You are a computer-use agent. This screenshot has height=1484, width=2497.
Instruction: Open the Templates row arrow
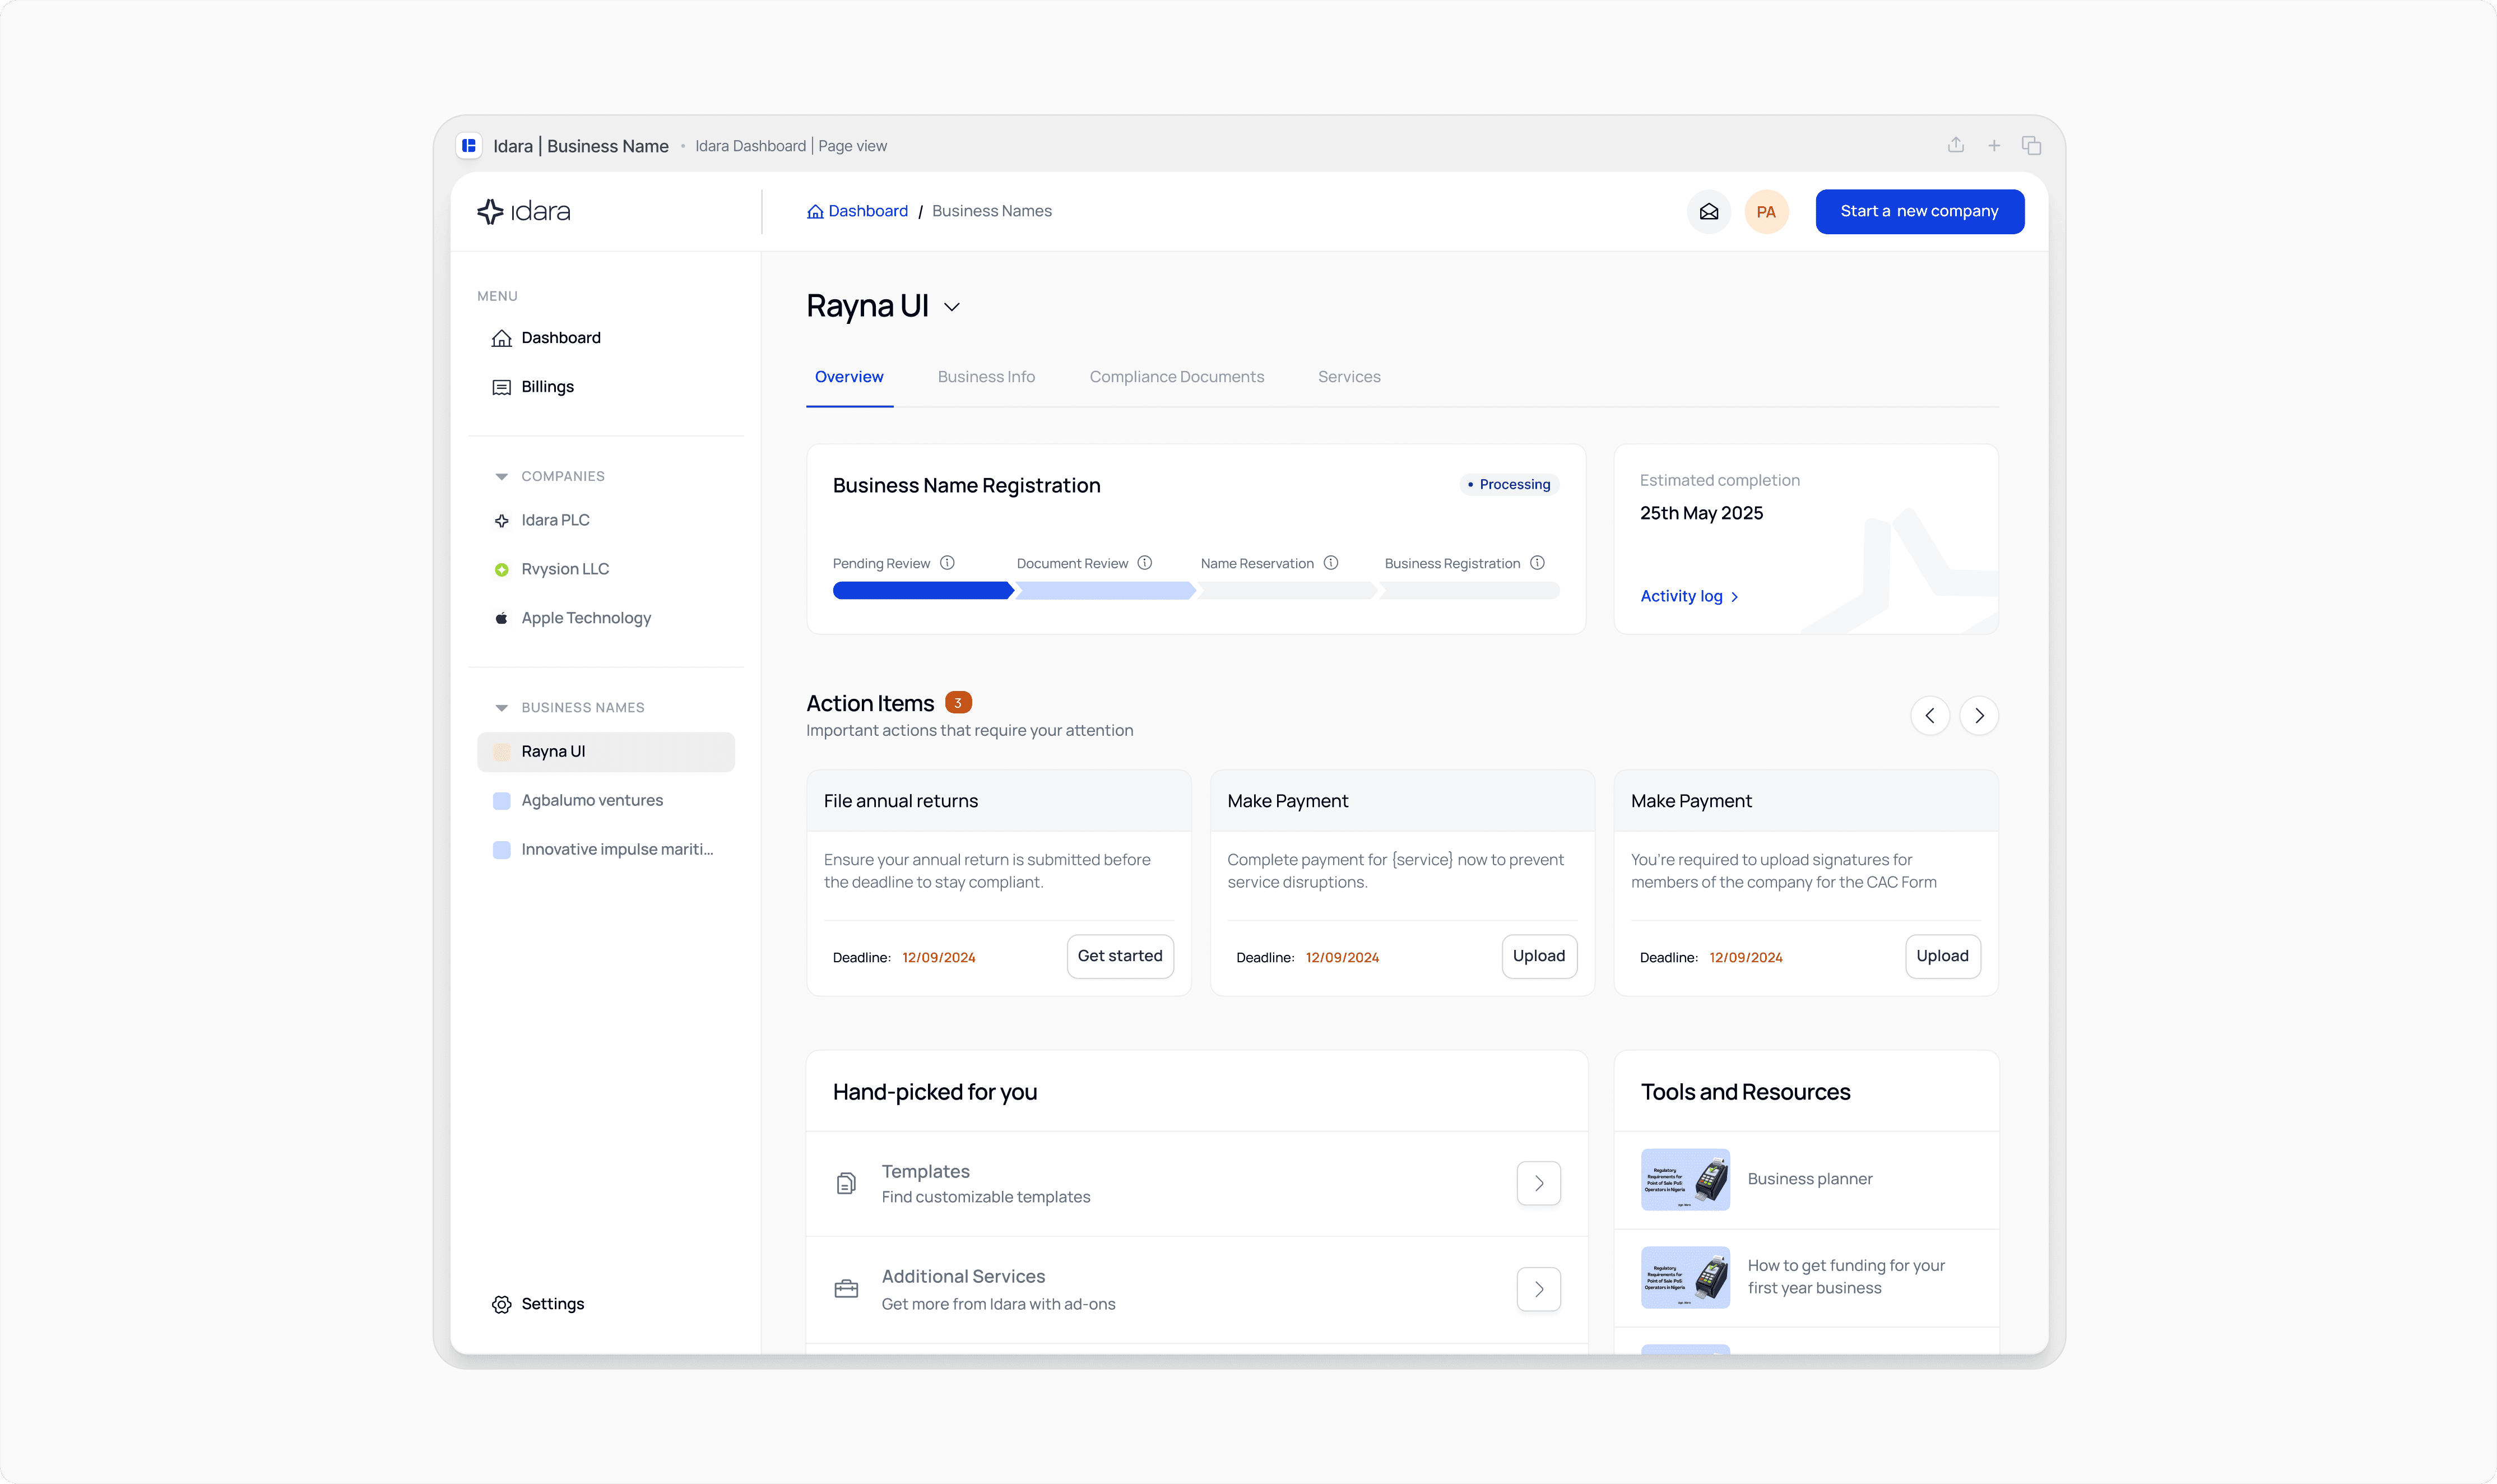(x=1538, y=1184)
